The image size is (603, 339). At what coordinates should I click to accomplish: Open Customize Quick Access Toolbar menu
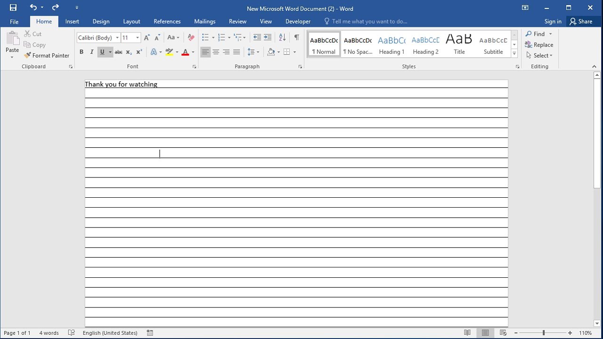(77, 8)
